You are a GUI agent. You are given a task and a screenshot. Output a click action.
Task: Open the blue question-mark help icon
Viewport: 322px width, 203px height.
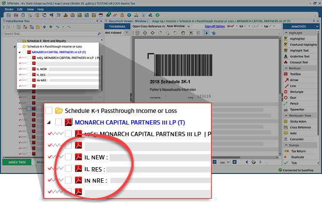(x=129, y=15)
